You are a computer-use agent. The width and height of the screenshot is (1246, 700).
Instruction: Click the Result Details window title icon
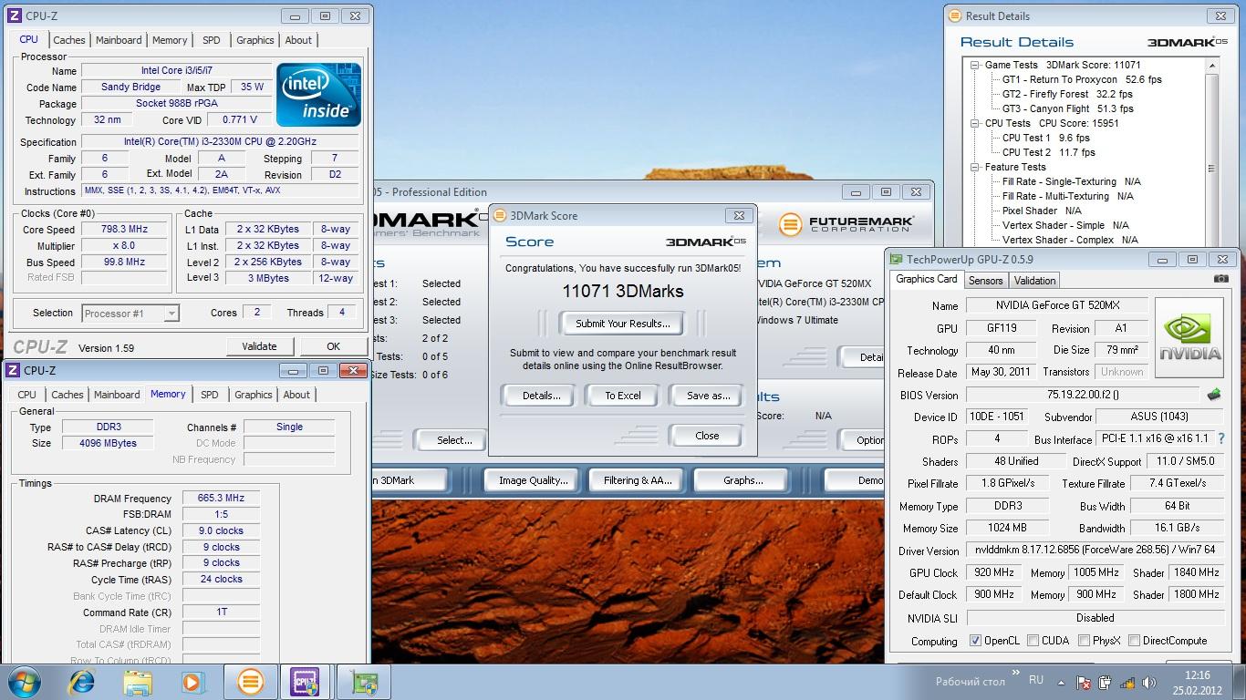(954, 15)
